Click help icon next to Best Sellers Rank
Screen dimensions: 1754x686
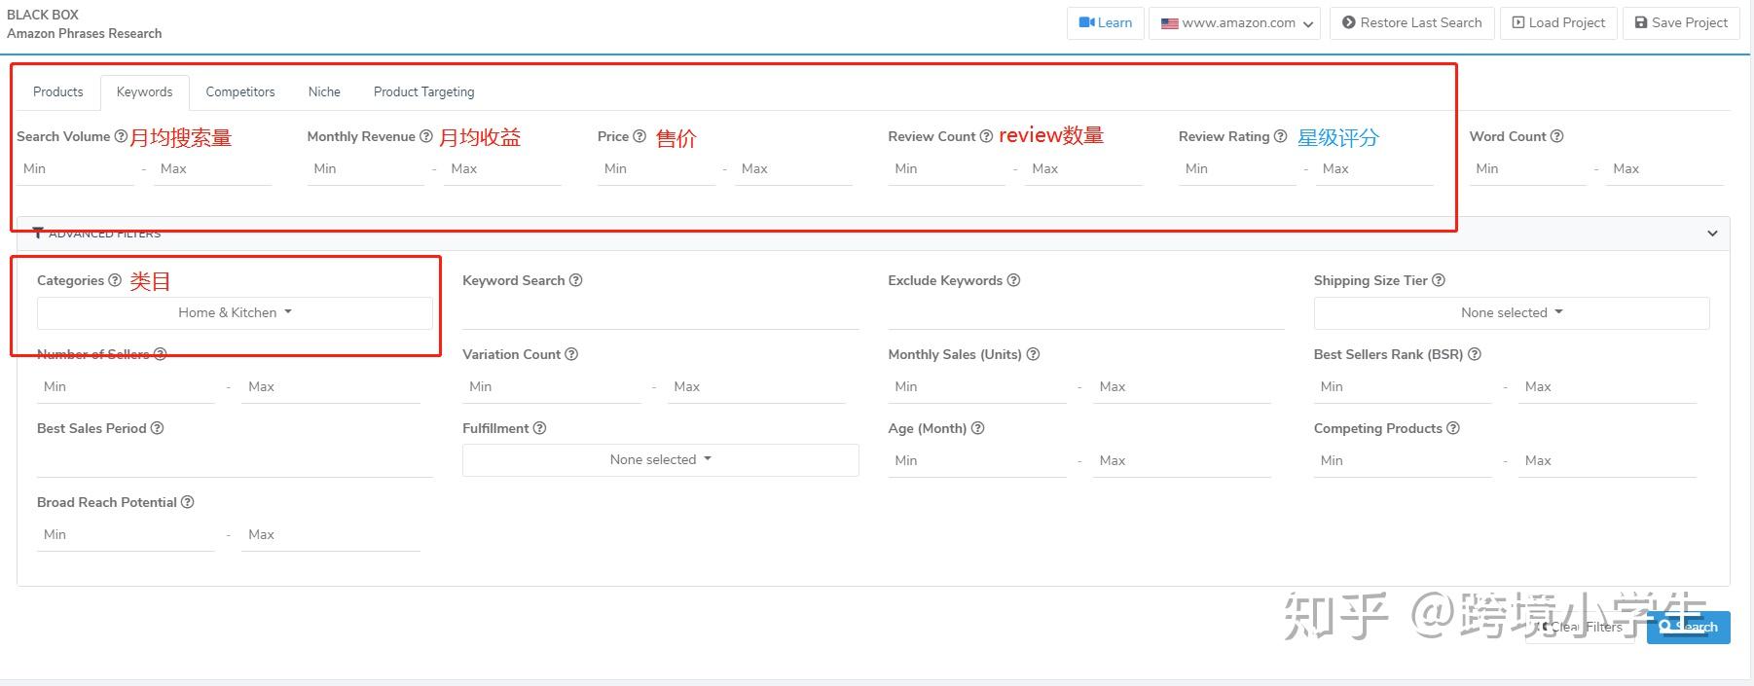pos(1475,354)
